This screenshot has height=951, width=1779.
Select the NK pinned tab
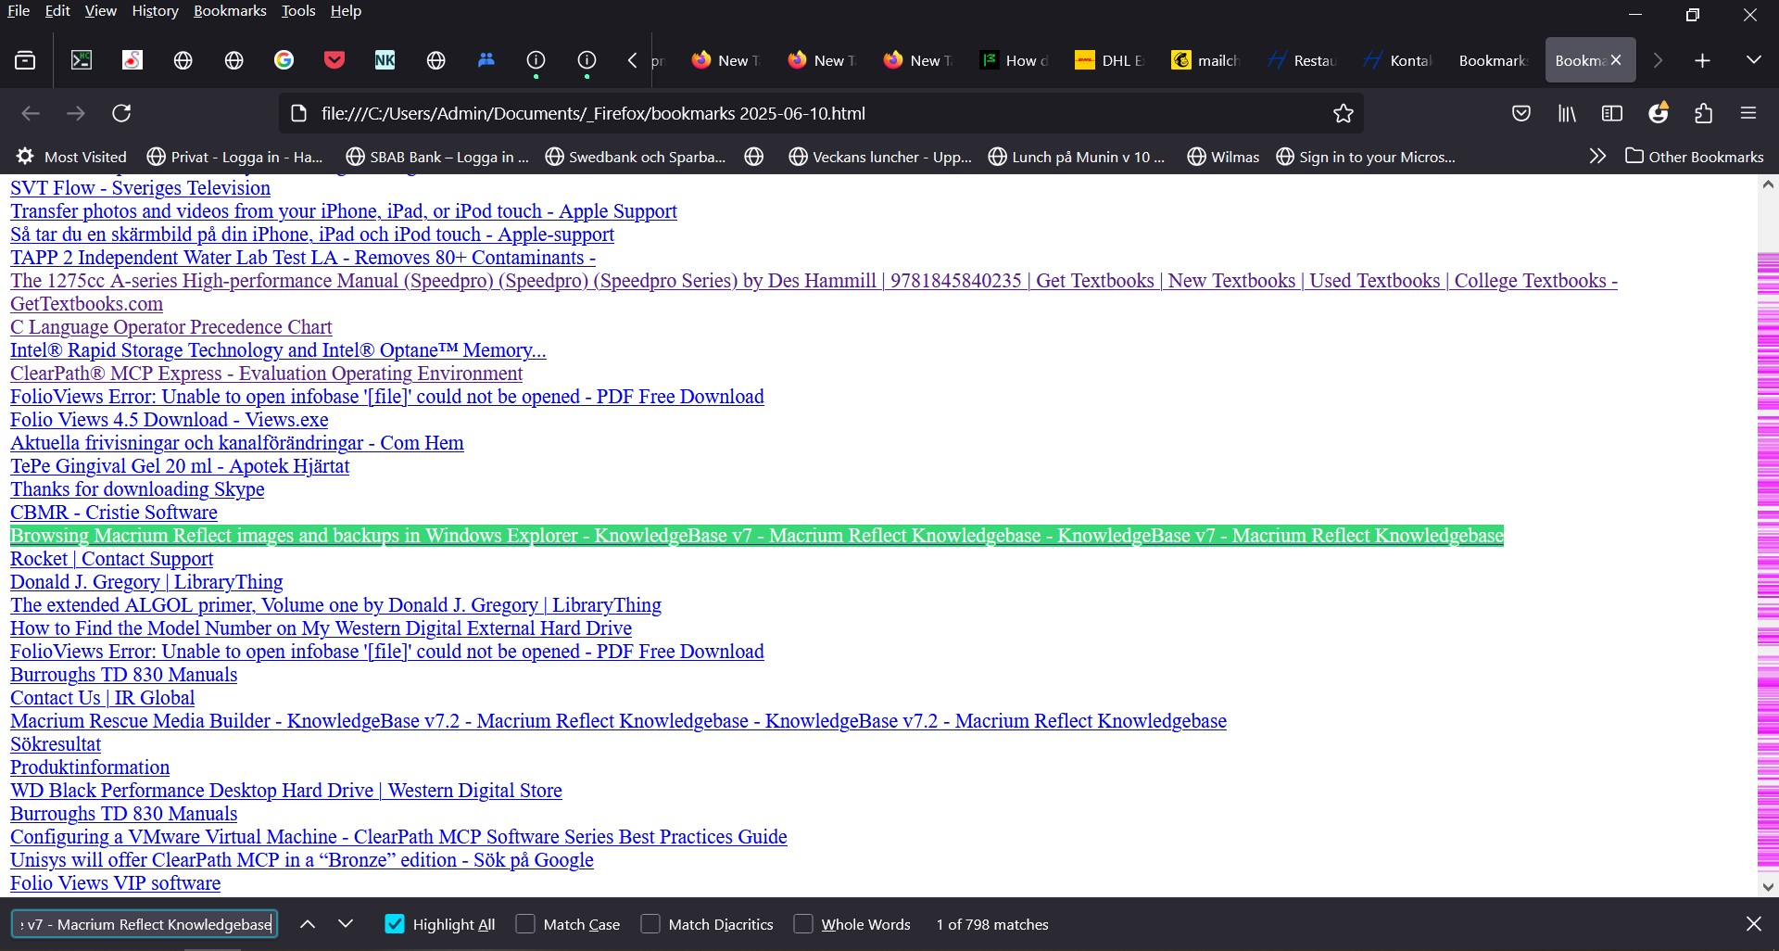coord(385,60)
